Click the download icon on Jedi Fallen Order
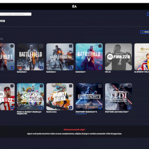Image resolution: width=149 pixels, height=149 pixels. 129,108
